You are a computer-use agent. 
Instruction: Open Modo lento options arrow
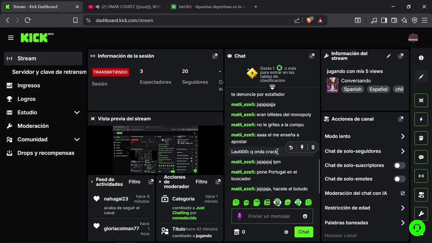tap(403, 136)
